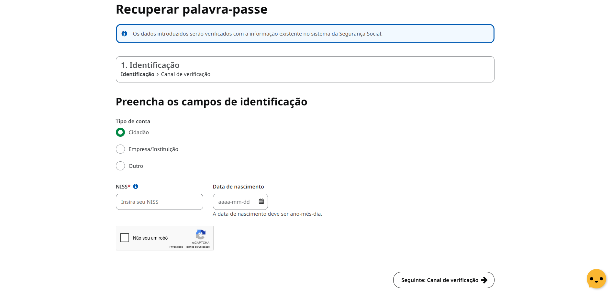Click the info icon next to NISS
This screenshot has width=611, height=291.
tap(136, 186)
